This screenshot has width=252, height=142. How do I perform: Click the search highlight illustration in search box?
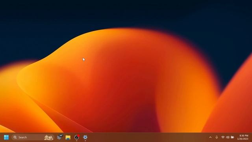(49, 137)
